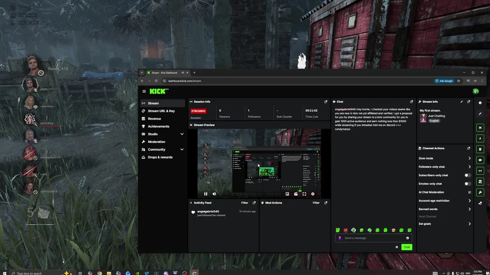Expand Banned words settings

coord(470,209)
